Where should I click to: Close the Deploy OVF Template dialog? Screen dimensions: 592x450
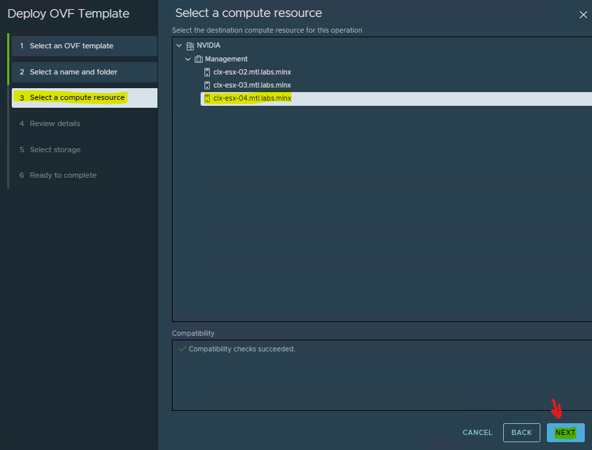click(583, 15)
